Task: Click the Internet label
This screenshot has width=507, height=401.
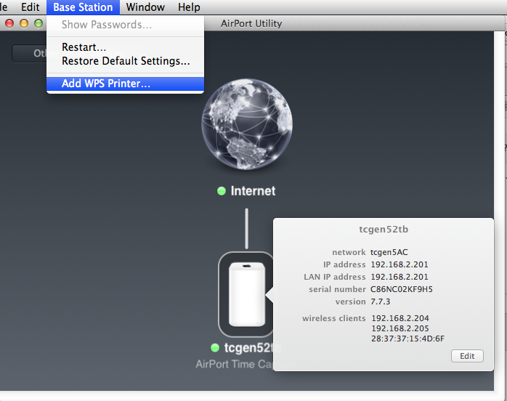Action: [x=253, y=191]
